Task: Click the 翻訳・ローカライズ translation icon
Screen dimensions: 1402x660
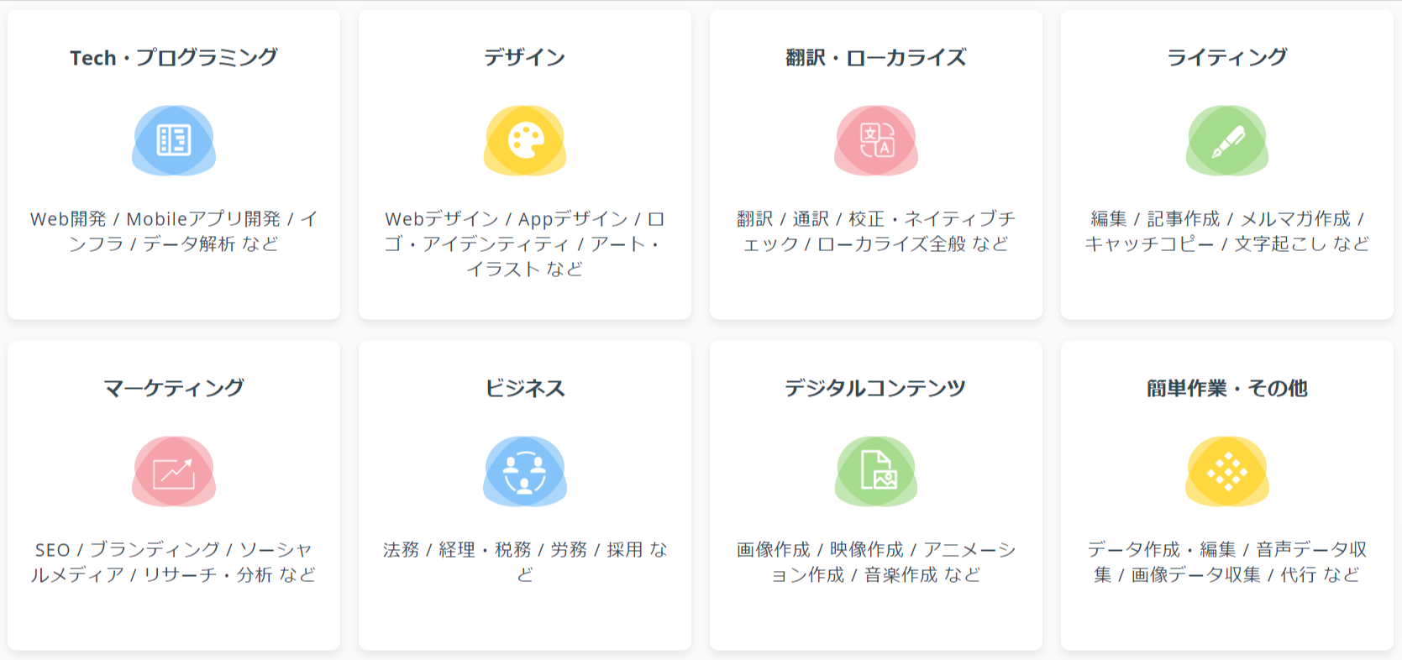Action: 875,140
